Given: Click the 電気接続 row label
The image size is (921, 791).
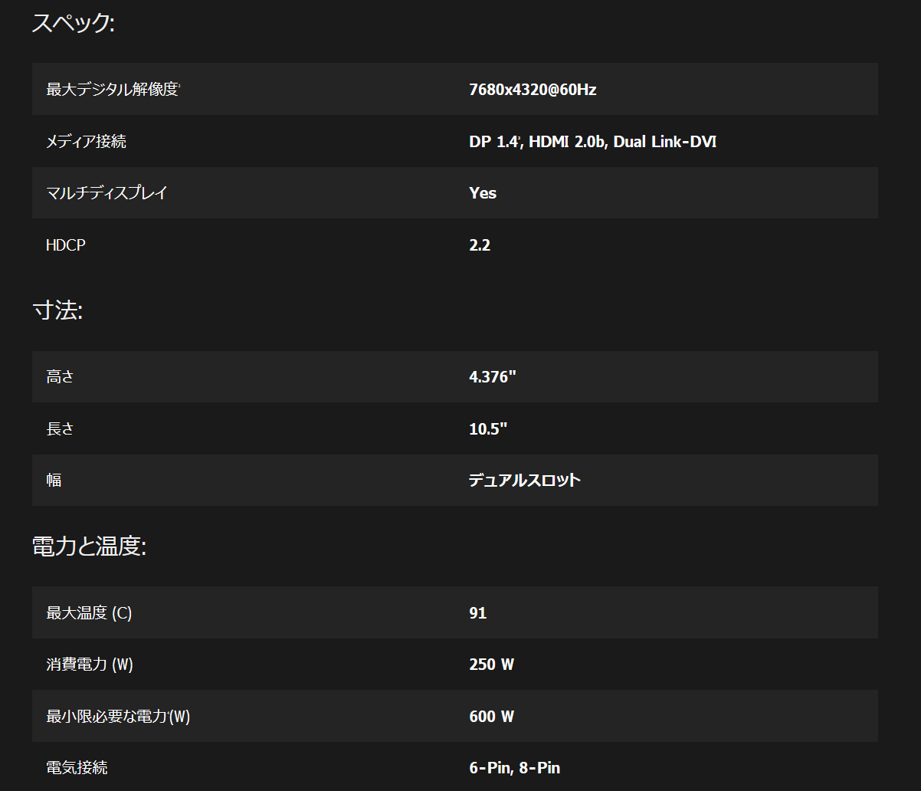Looking at the screenshot, I should pyautogui.click(x=77, y=768).
